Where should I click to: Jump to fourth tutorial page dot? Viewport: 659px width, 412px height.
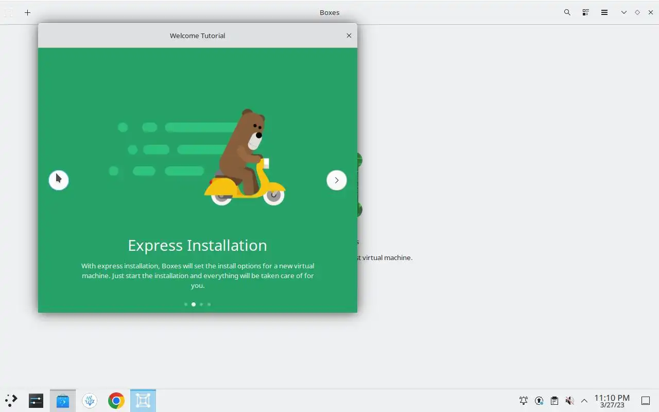[x=209, y=304]
